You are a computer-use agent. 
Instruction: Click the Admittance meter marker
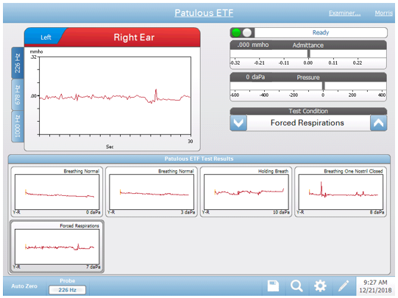point(309,54)
